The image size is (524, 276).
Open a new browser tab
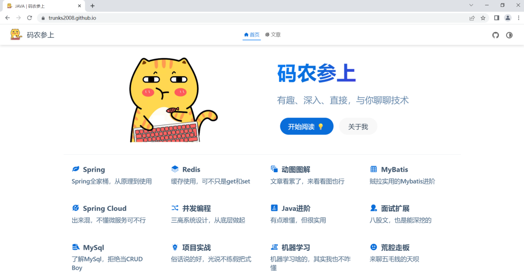(x=92, y=6)
